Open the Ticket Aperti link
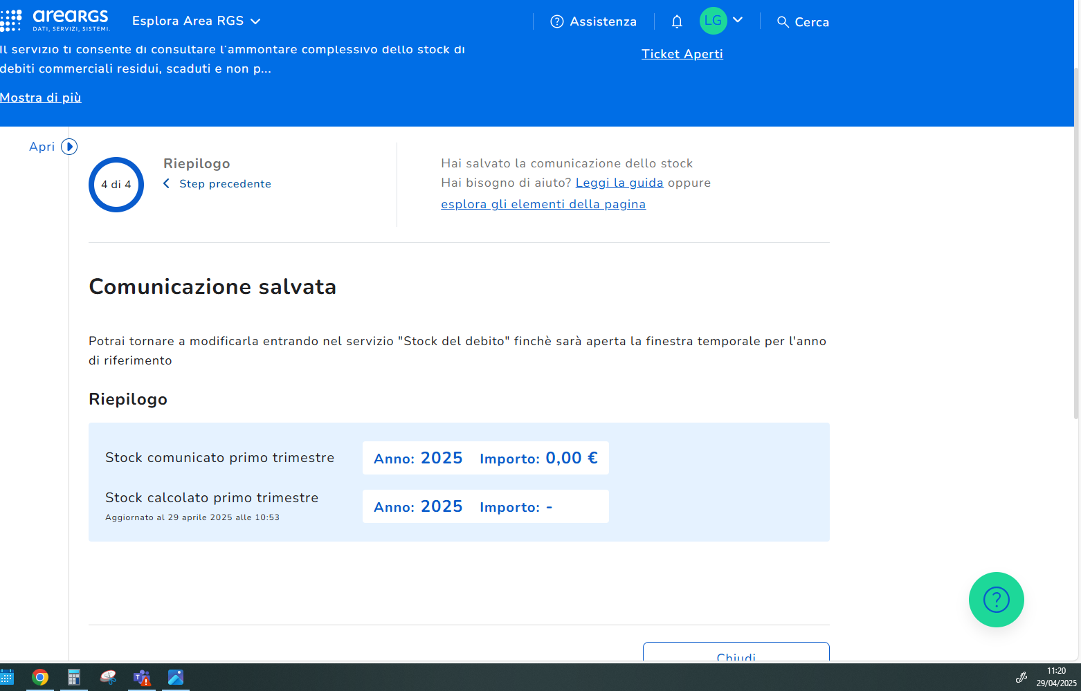The height and width of the screenshot is (691, 1081). [682, 54]
